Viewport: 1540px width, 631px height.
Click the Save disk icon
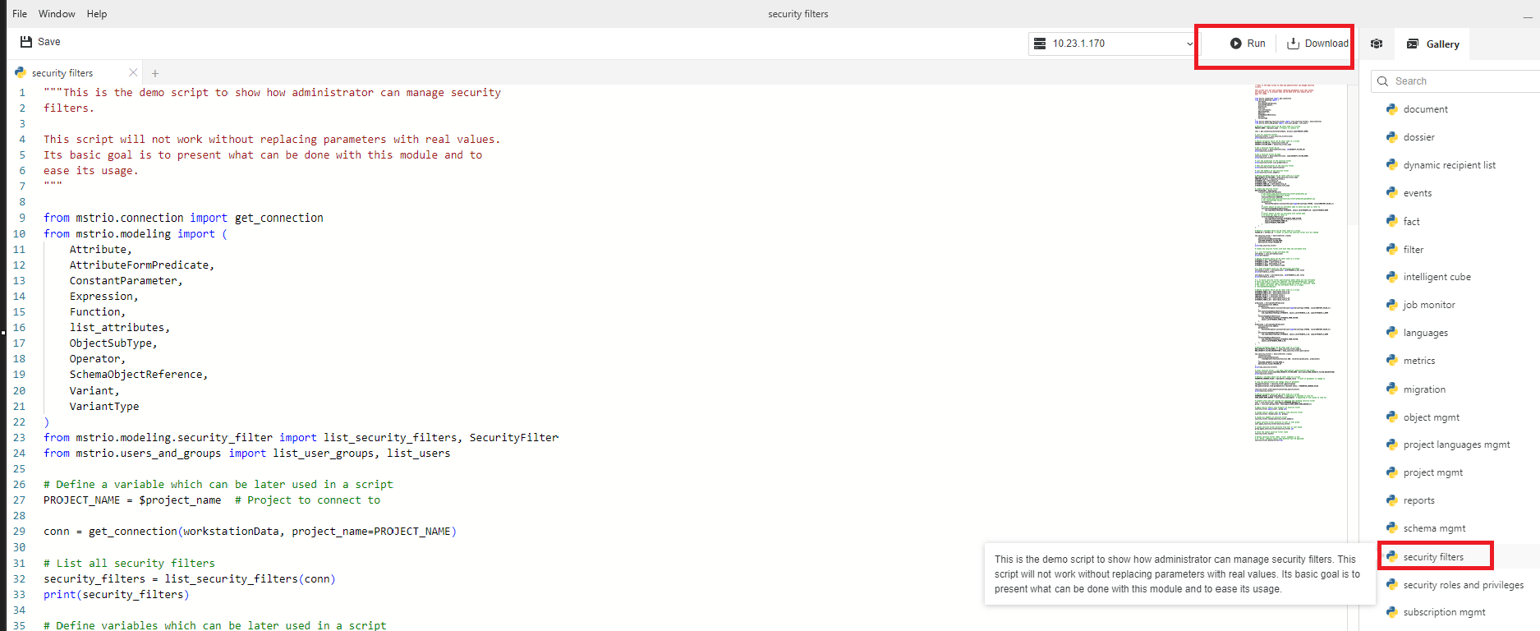click(26, 42)
